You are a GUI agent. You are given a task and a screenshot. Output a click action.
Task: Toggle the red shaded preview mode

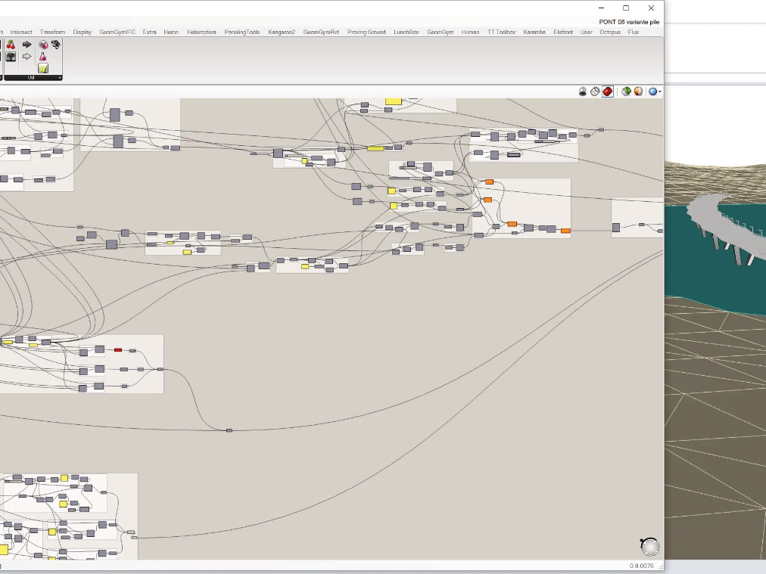click(608, 92)
